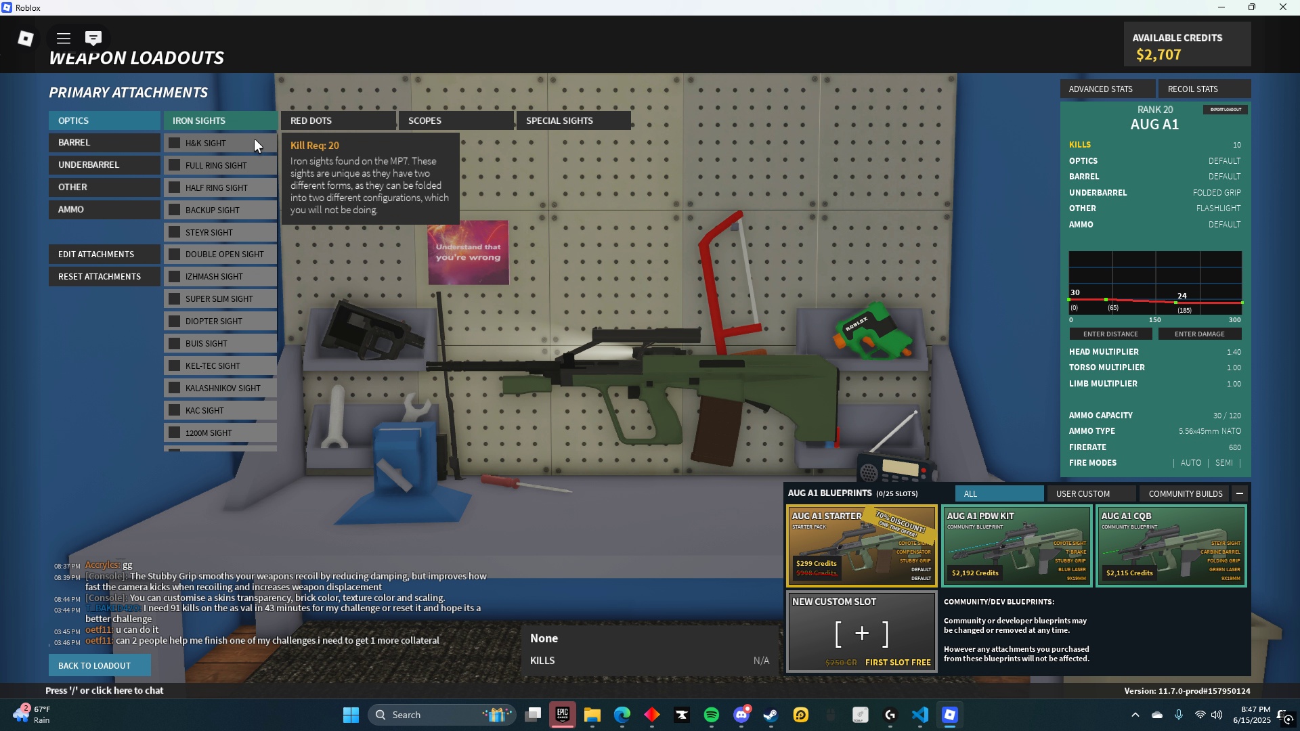
Task: Click the Reset Attachments button
Action: 104,276
